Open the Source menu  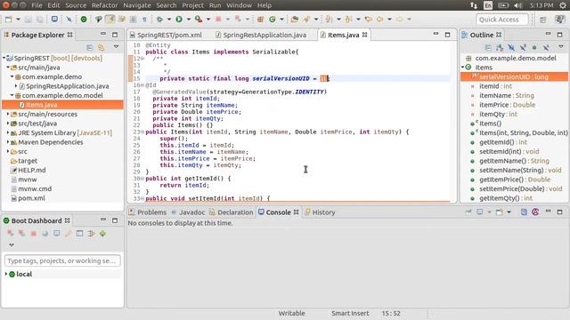tap(76, 5)
